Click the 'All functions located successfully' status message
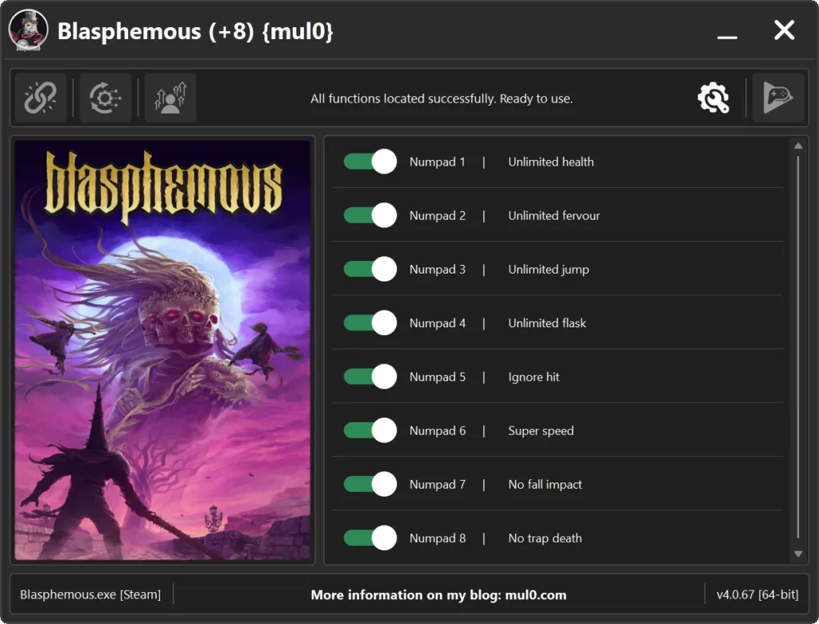This screenshot has width=819, height=624. [x=441, y=98]
